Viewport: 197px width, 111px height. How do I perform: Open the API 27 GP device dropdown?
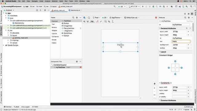tap(134, 6)
